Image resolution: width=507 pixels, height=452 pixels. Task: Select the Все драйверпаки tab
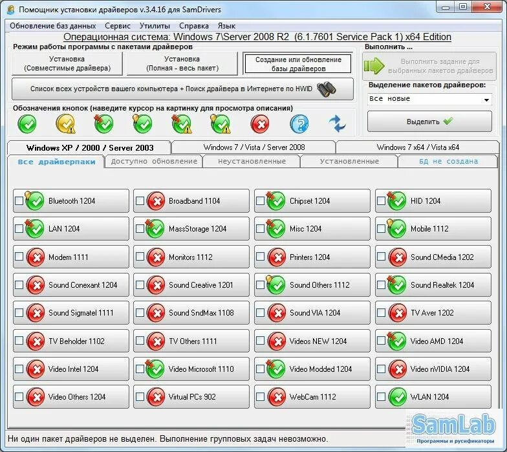click(x=56, y=162)
